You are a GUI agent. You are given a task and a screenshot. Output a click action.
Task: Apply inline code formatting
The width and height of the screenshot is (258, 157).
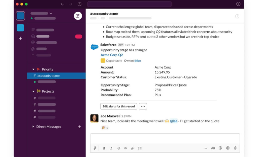125,148
